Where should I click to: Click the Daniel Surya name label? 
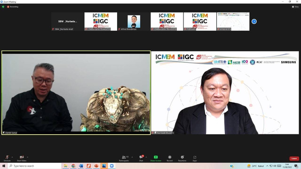pos(10,132)
